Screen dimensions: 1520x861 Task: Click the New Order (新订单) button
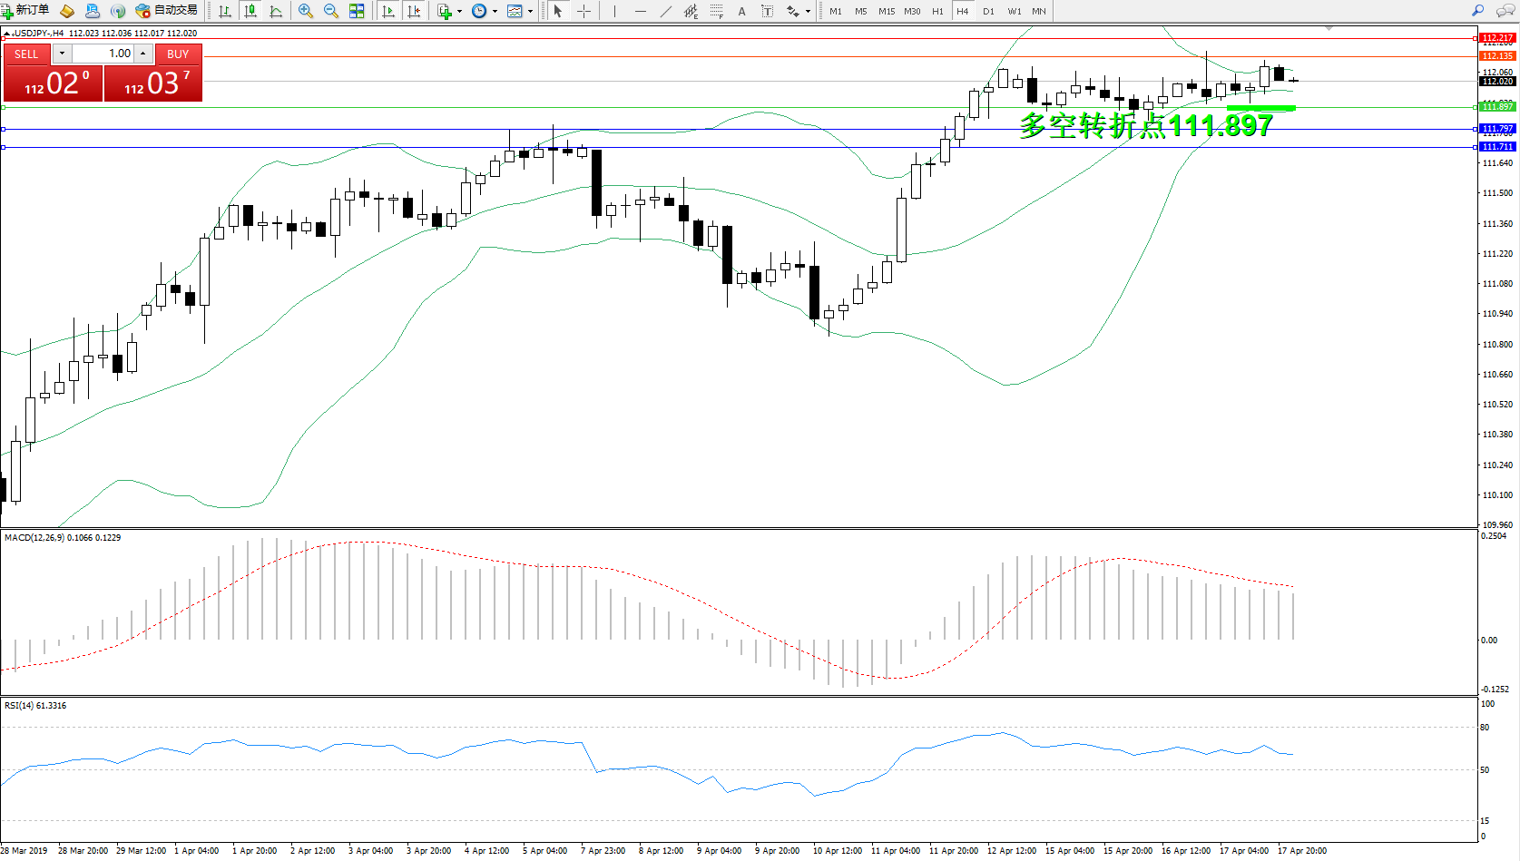(25, 11)
